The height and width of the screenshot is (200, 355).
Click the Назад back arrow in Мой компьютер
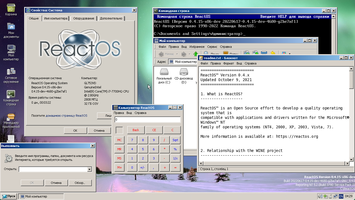pos(166,54)
